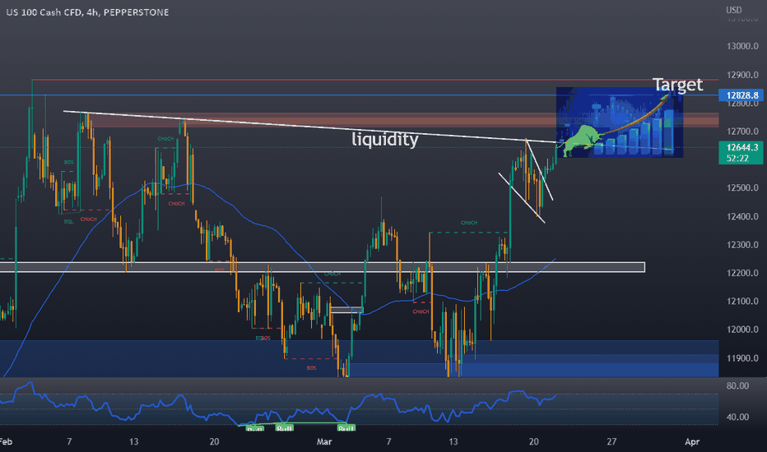Click the Mar date axis label
This screenshot has width=767, height=452.
323,442
